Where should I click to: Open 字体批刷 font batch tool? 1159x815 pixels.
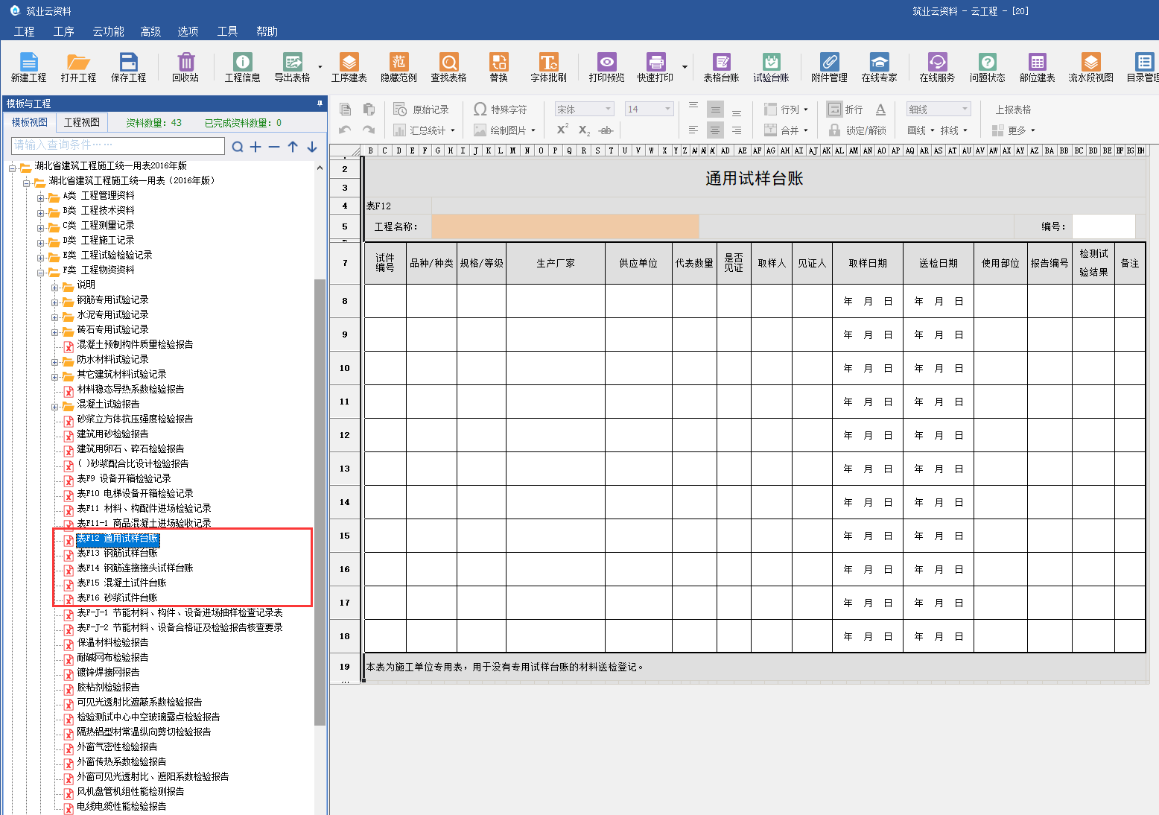pyautogui.click(x=548, y=66)
